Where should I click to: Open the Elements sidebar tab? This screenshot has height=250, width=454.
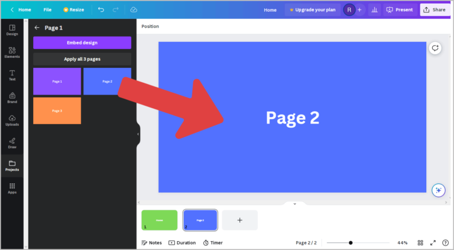coord(12,53)
